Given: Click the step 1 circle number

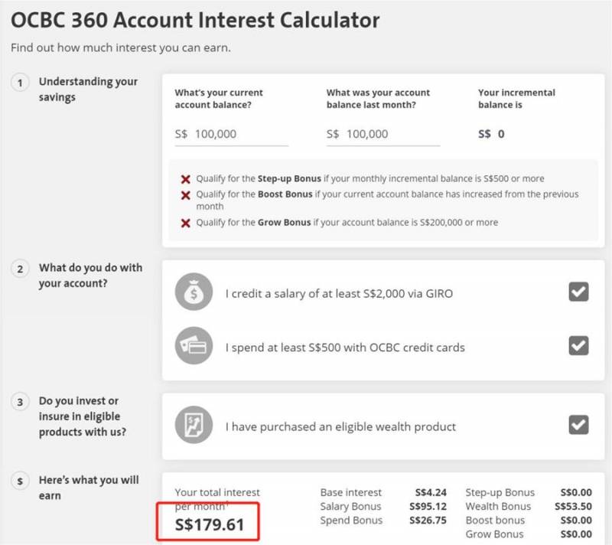Looking at the screenshot, I should [21, 82].
